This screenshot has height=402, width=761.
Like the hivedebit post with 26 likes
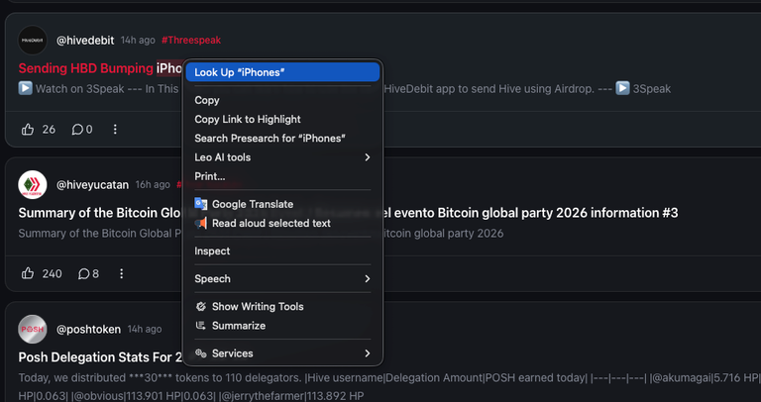pyautogui.click(x=28, y=130)
